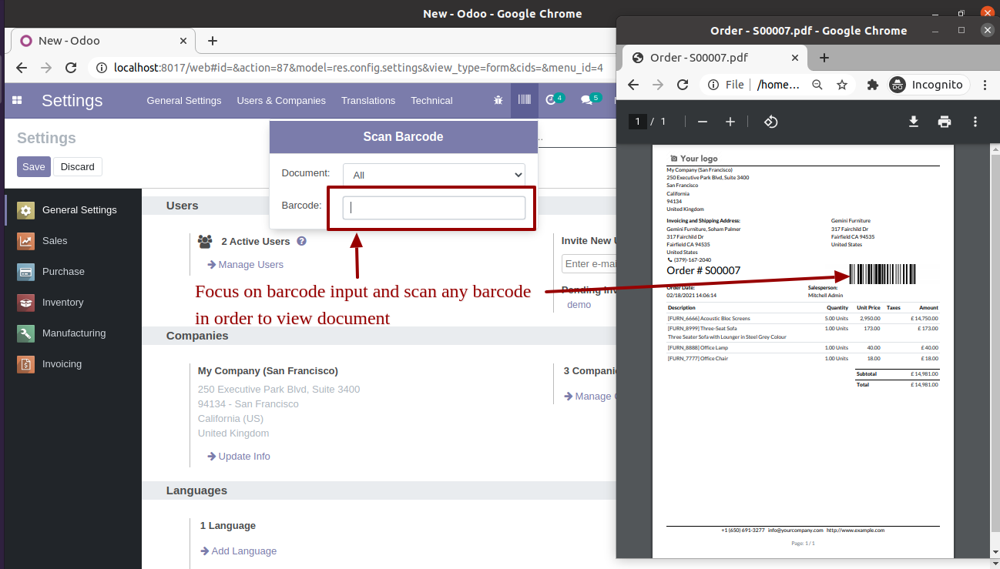View site information for localhost in Odoo window
Image resolution: width=1000 pixels, height=569 pixels.
click(x=101, y=68)
